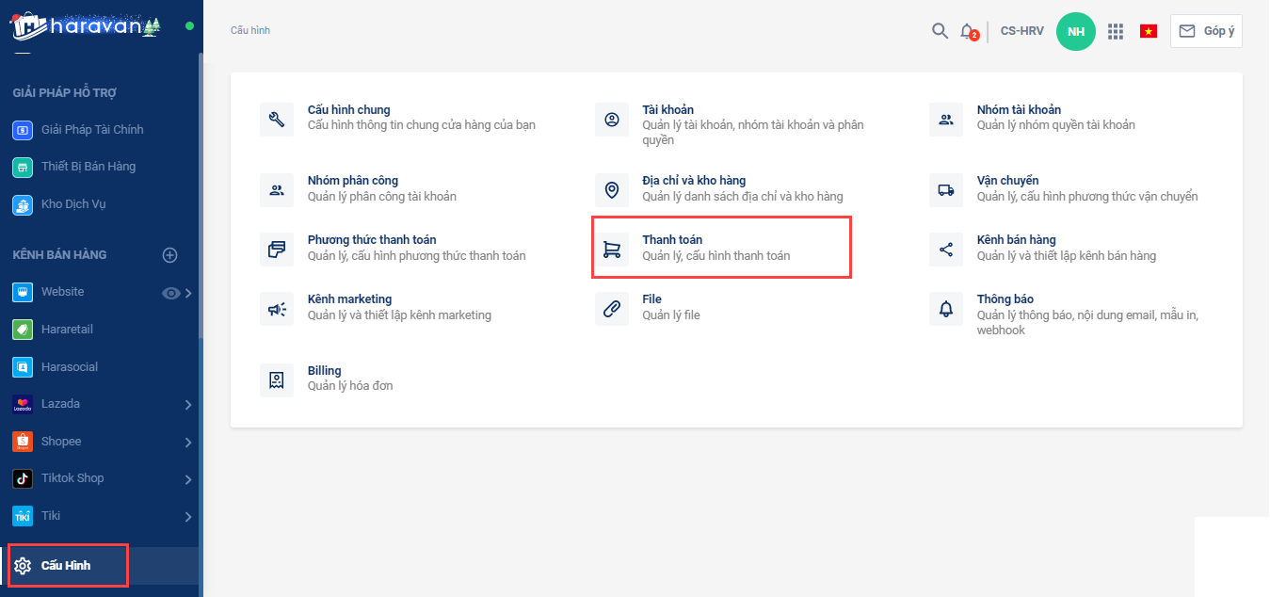This screenshot has width=1270, height=597.
Task: Toggle the Website eye preview icon
Action: coord(170,293)
